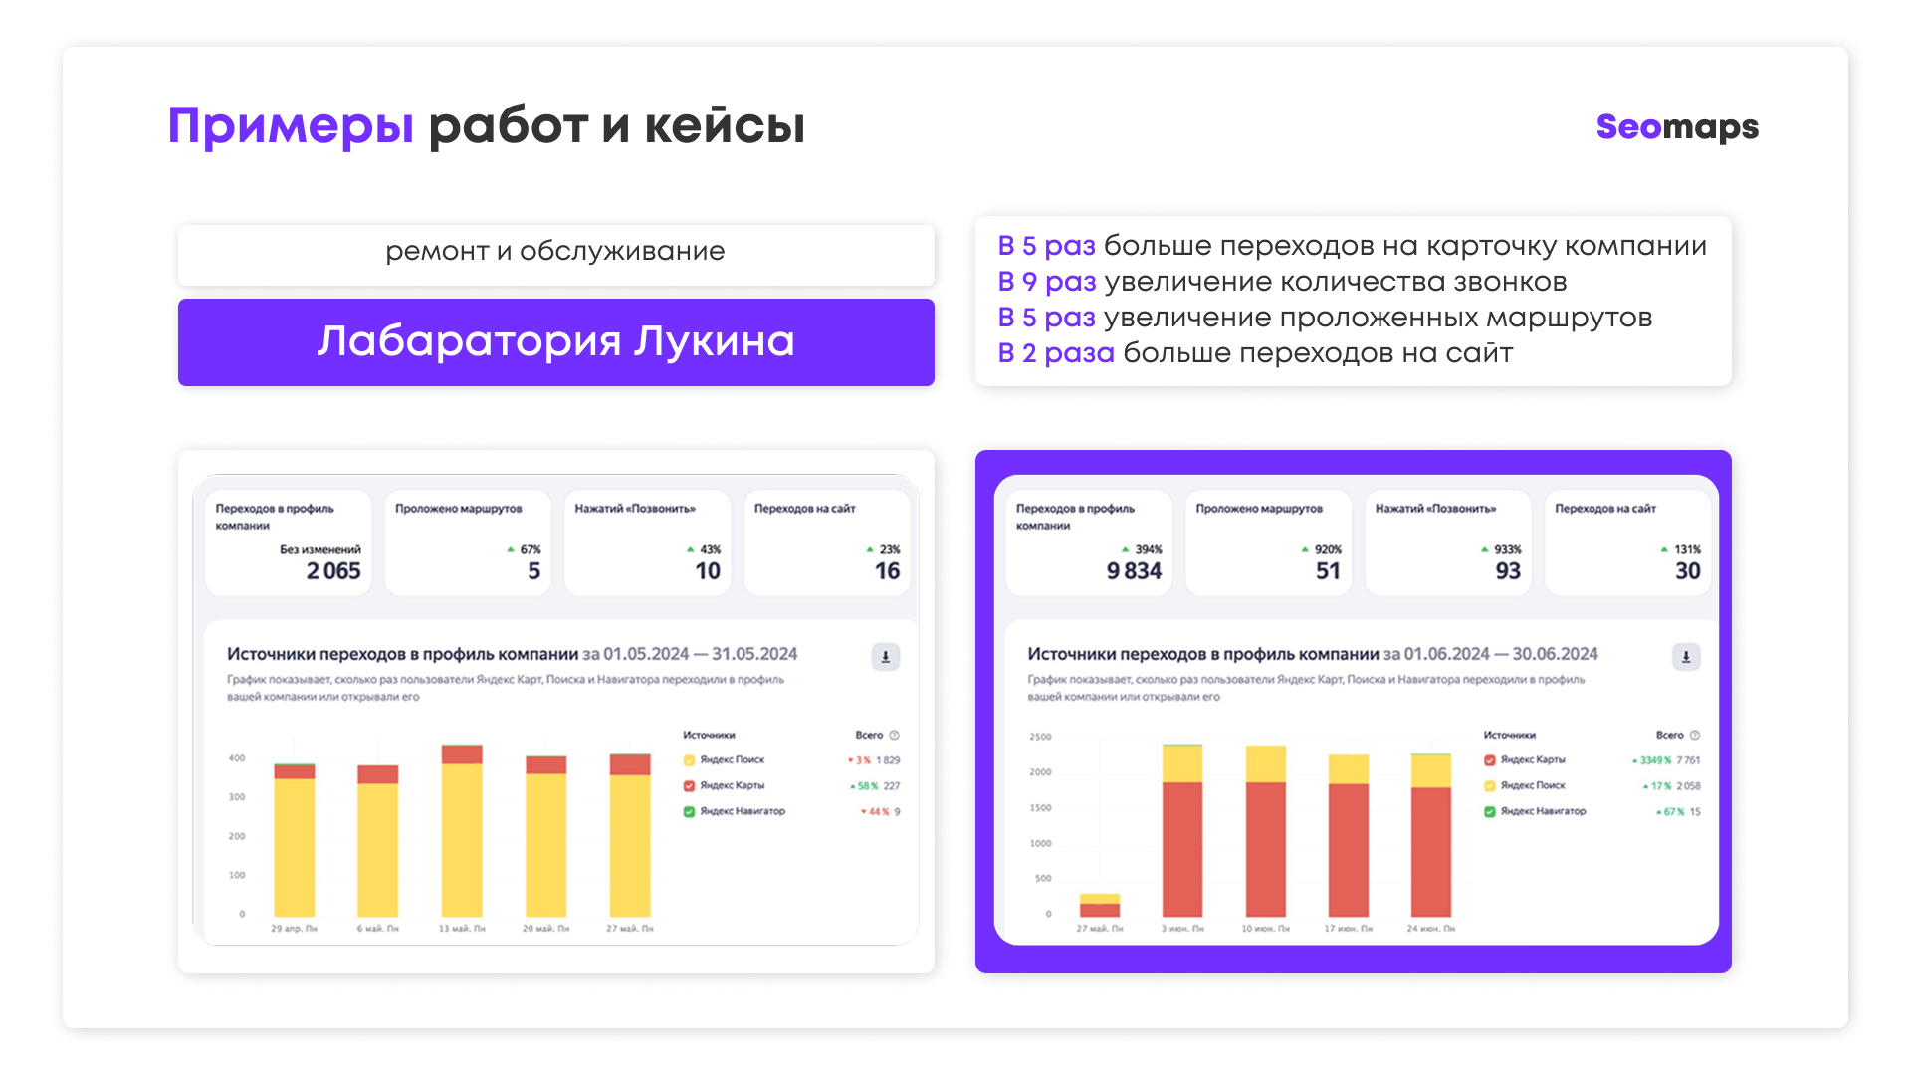Click the 13 май bar in the May chart
Screen dimensions: 1911x1075
[x=462, y=831]
